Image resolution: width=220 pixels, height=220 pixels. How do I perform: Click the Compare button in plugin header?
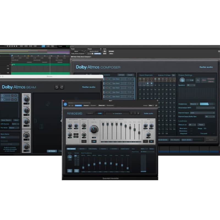97,54
